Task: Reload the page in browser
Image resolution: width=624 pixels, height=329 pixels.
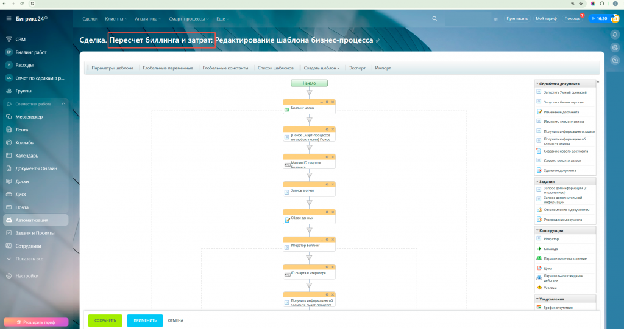Action: click(x=22, y=4)
